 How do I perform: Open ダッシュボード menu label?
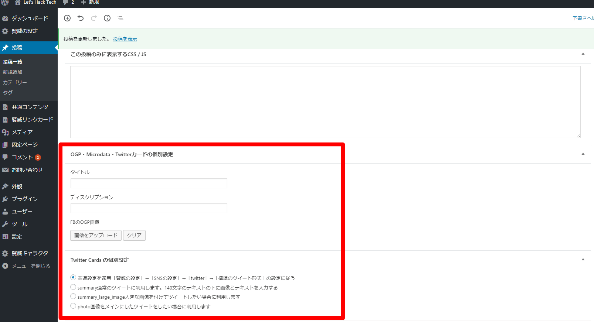pyautogui.click(x=30, y=18)
